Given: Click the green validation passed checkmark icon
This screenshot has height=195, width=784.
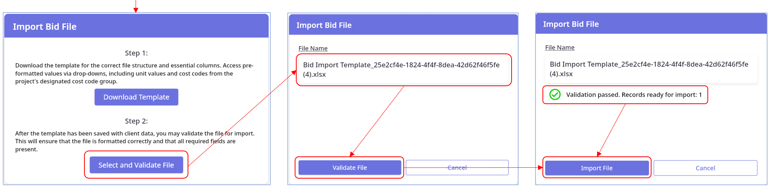Looking at the screenshot, I should tap(555, 95).
